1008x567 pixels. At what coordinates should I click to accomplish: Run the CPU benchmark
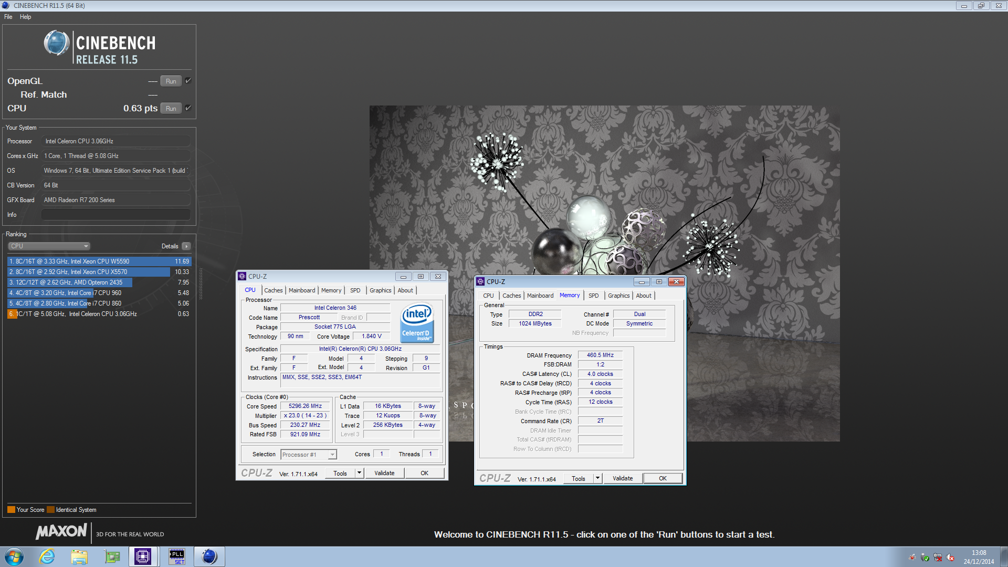click(x=171, y=108)
